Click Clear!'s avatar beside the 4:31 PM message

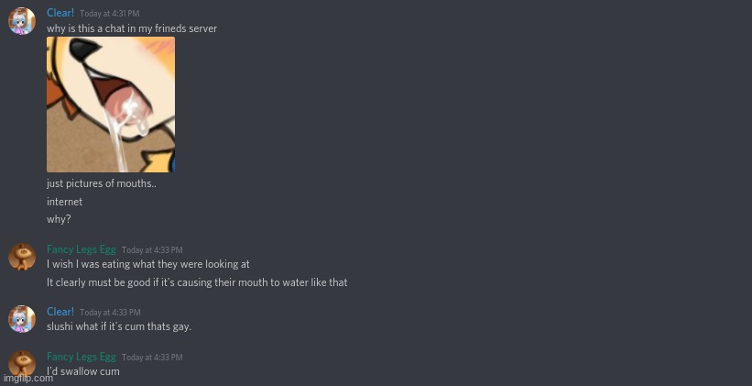pos(22,21)
